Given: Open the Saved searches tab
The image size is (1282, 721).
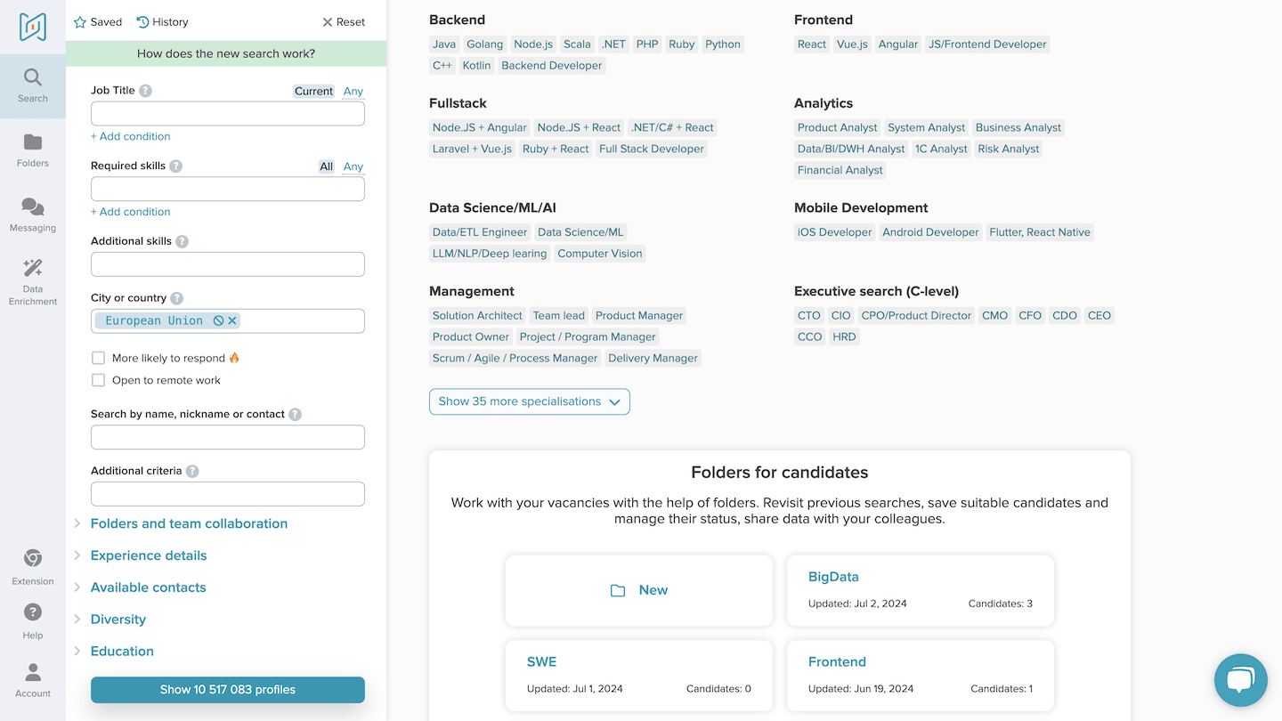Looking at the screenshot, I should click(98, 22).
